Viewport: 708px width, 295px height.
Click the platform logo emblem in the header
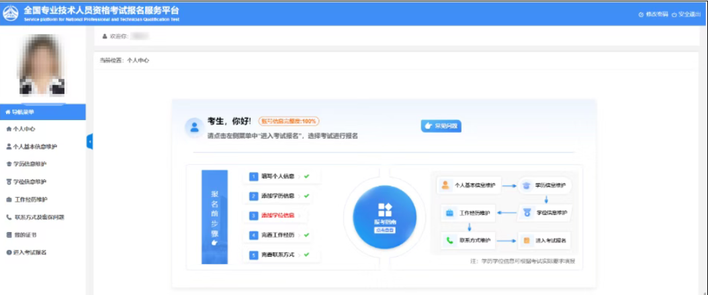point(11,13)
